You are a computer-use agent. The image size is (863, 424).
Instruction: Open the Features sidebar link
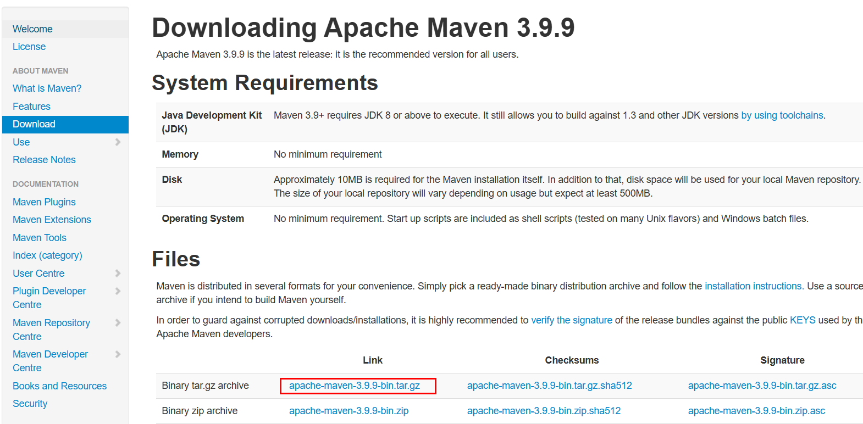click(31, 107)
